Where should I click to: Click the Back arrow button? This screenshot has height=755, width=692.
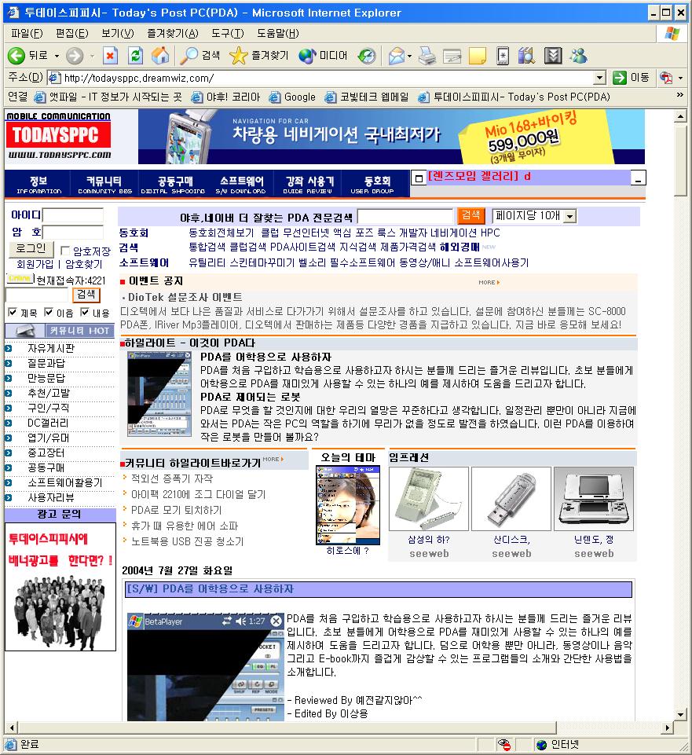27,55
